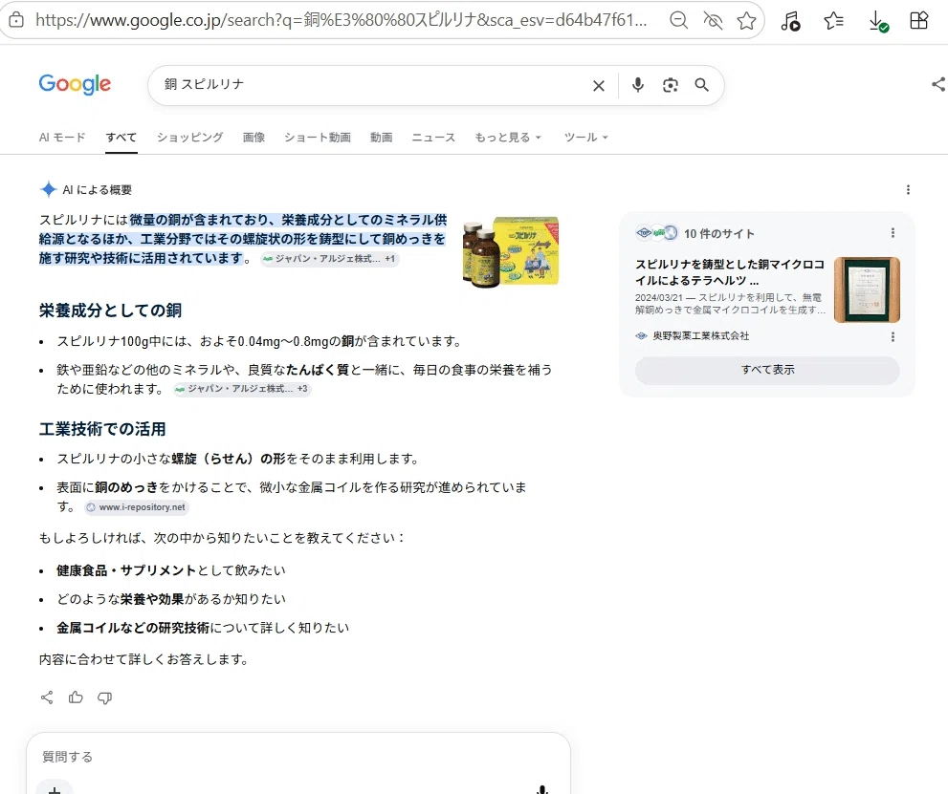Click the site info lock icon
This screenshot has height=794, width=948.
click(16, 20)
